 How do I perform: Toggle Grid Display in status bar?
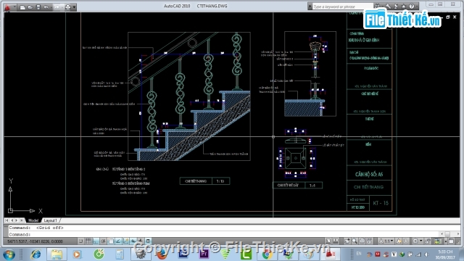88,241
